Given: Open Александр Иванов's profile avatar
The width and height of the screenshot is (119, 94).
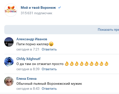Looking at the screenshot, I should (x=9, y=42).
